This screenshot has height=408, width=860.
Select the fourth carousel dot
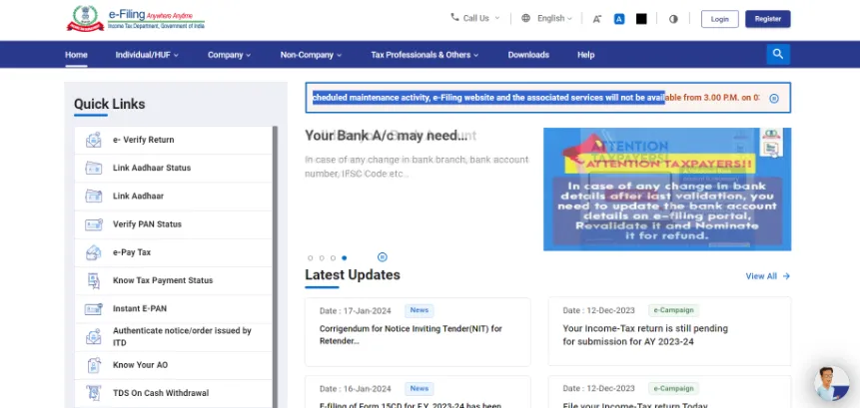pos(344,258)
